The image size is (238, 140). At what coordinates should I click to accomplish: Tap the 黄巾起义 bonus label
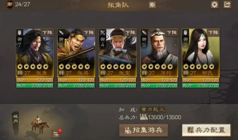(x=153, y=109)
